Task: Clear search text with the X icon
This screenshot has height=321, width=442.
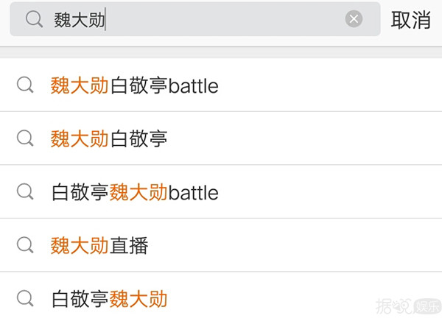Action: [354, 19]
